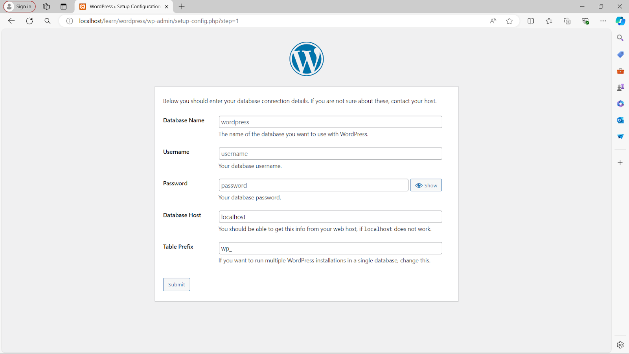Open the workspaces icon
This screenshot has width=629, height=354.
[46, 6]
